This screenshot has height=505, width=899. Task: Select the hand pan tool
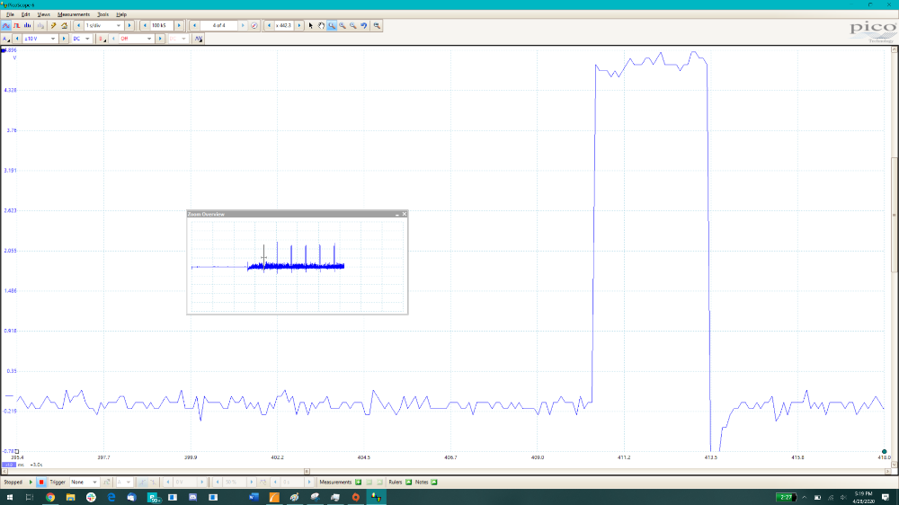321,26
